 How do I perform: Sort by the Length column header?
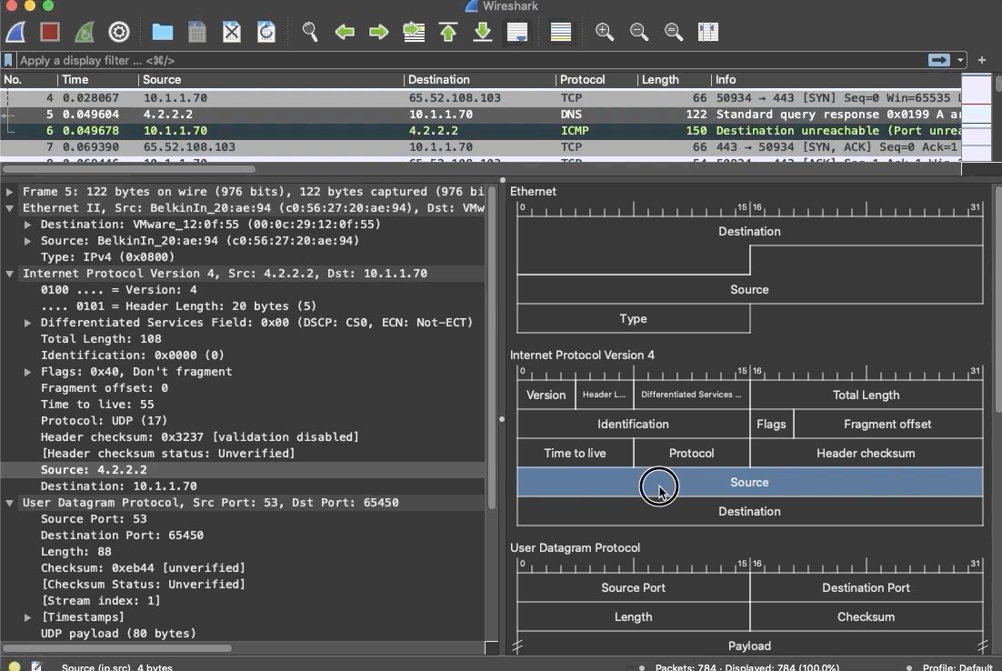click(674, 80)
